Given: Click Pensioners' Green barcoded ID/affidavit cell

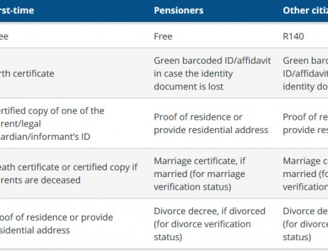Looking at the screenshot, I should pyautogui.click(x=212, y=74).
